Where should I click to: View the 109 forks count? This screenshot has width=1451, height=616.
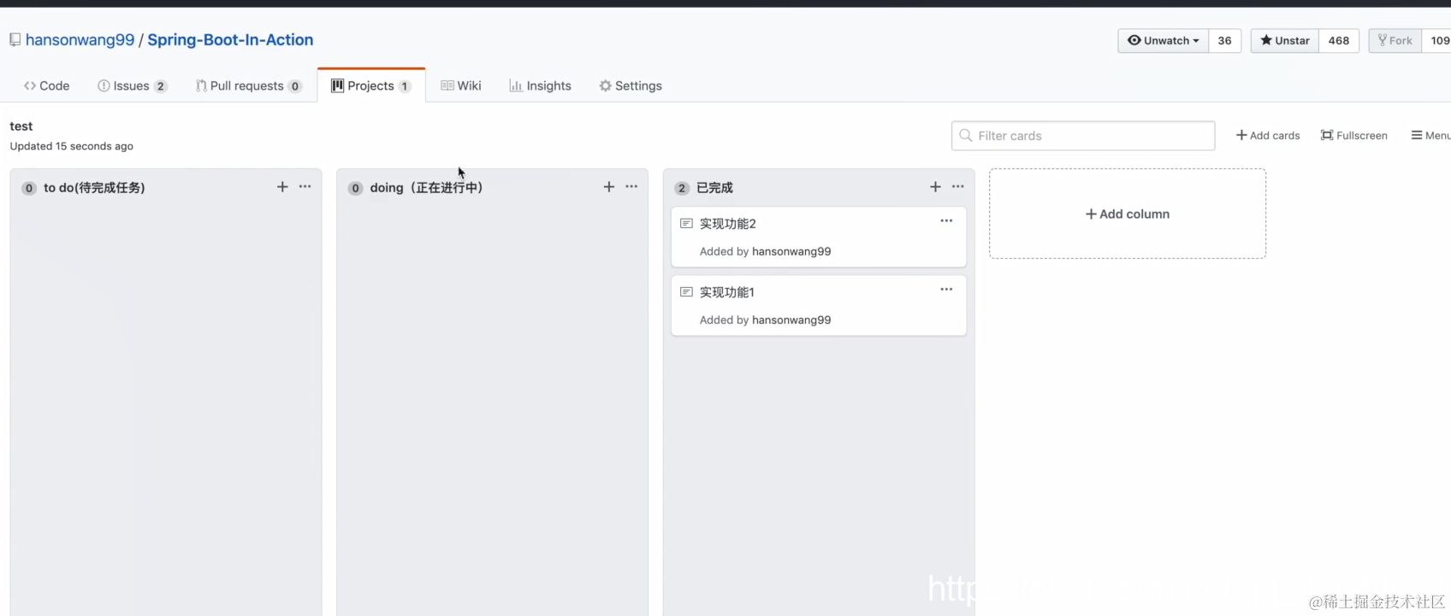coord(1438,40)
